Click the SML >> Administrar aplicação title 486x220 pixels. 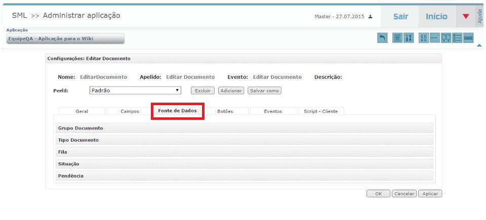[66, 15]
